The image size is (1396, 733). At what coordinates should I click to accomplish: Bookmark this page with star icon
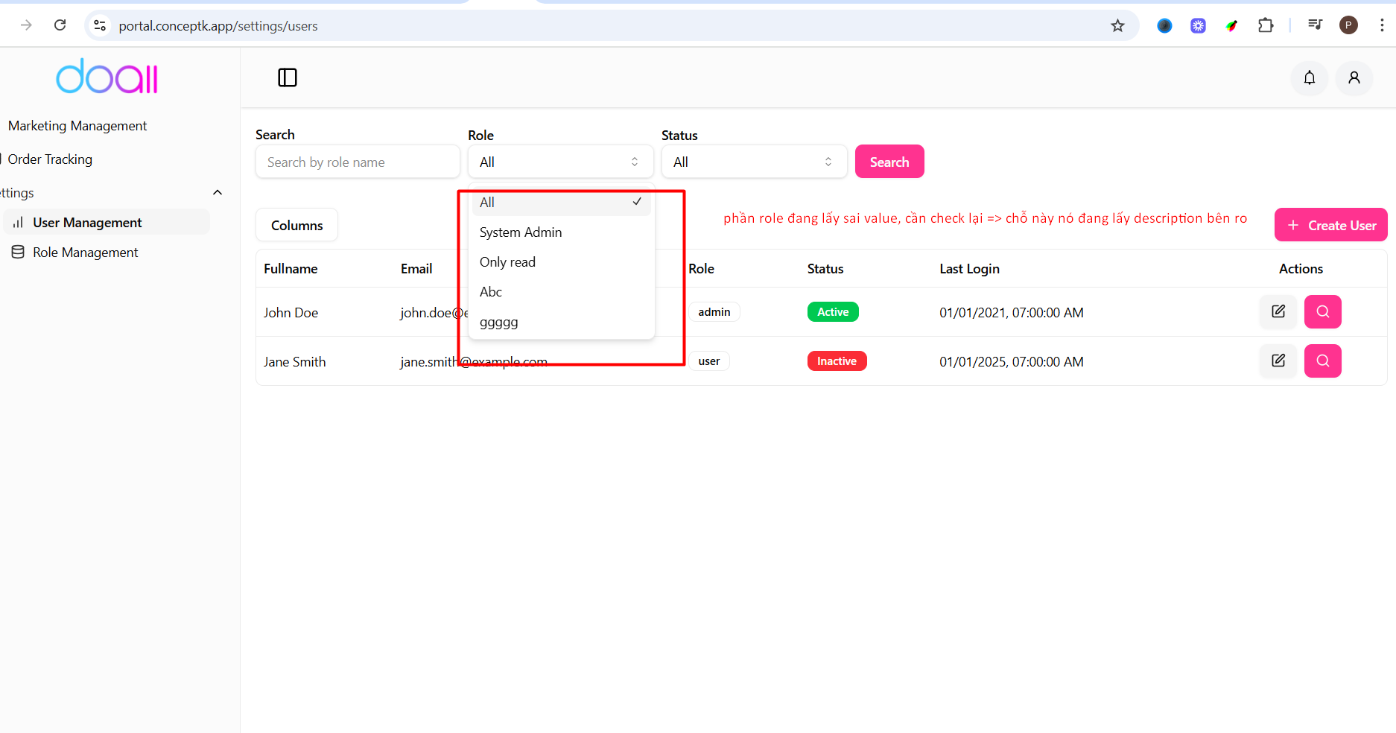pos(1117,26)
